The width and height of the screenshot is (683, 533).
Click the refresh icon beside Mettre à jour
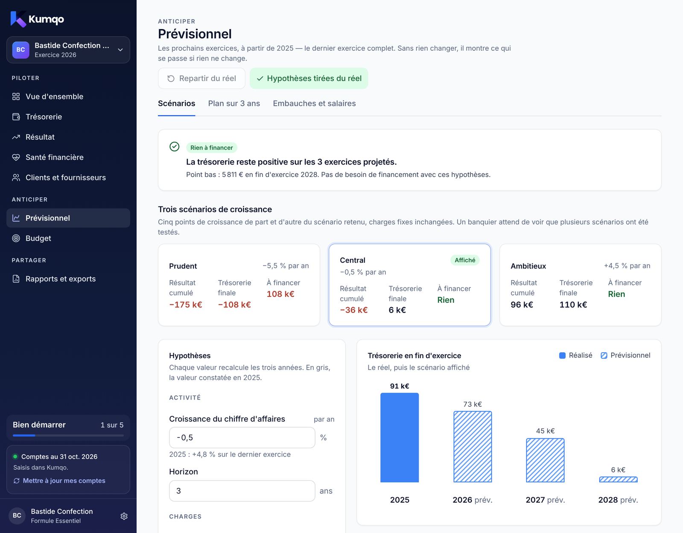coord(17,481)
